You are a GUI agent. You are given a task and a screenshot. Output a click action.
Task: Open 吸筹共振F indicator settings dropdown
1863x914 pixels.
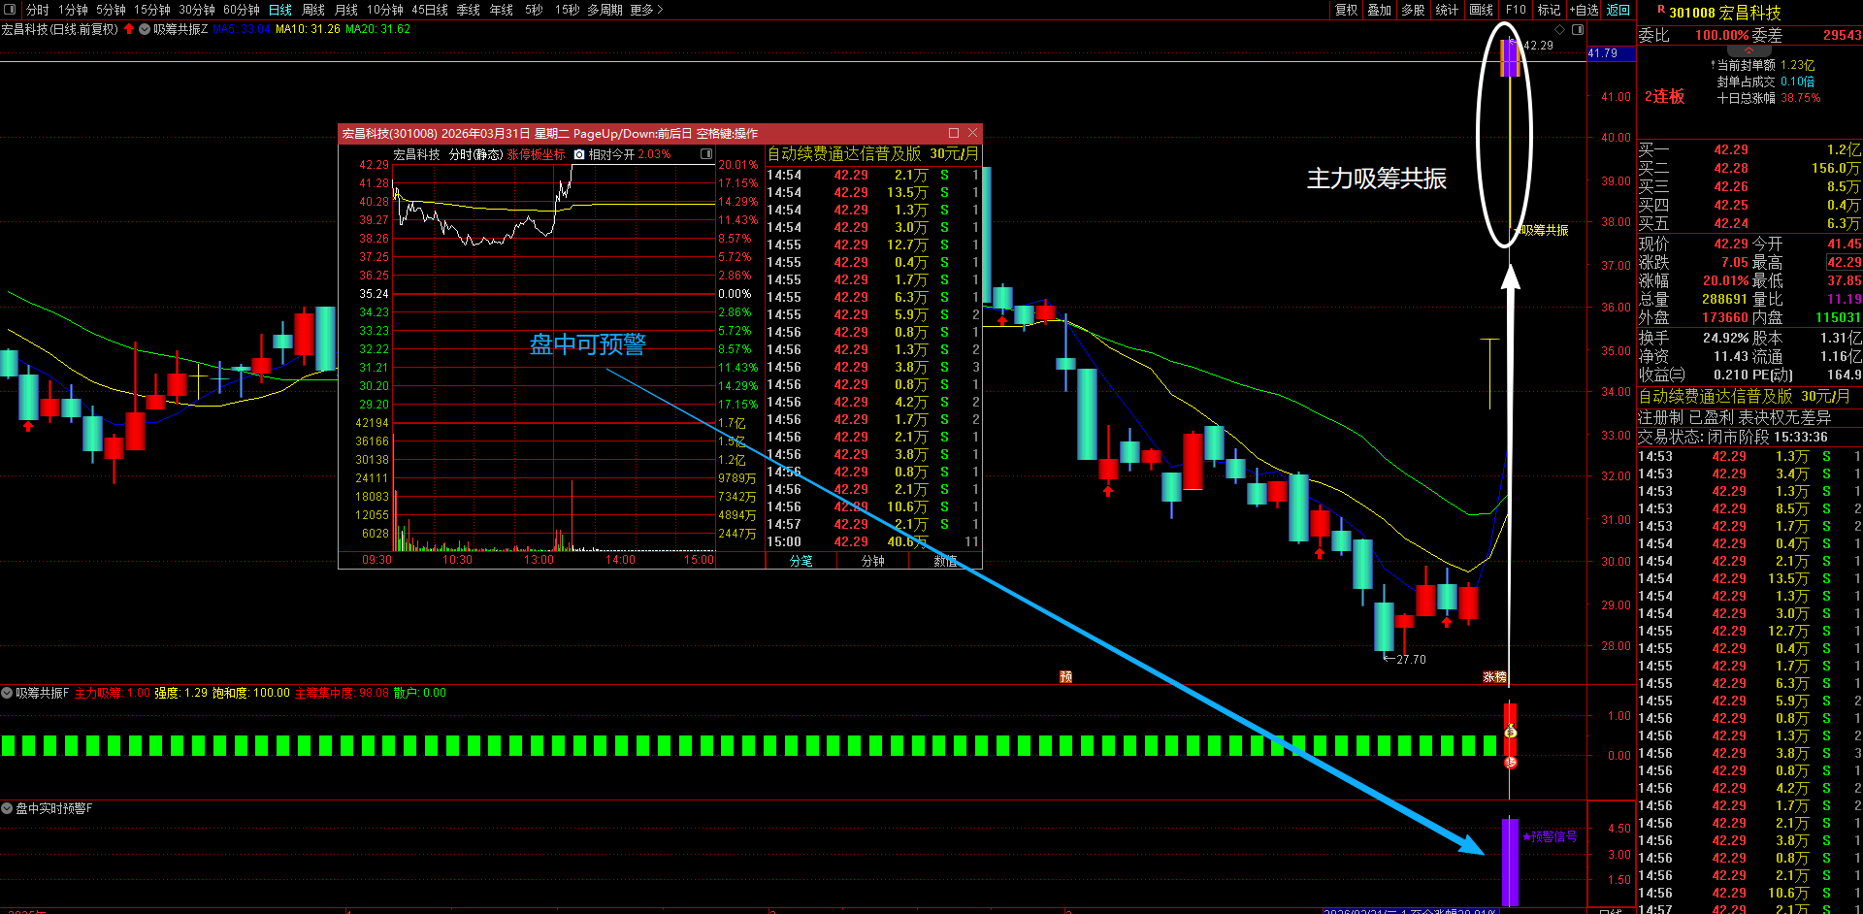point(7,693)
